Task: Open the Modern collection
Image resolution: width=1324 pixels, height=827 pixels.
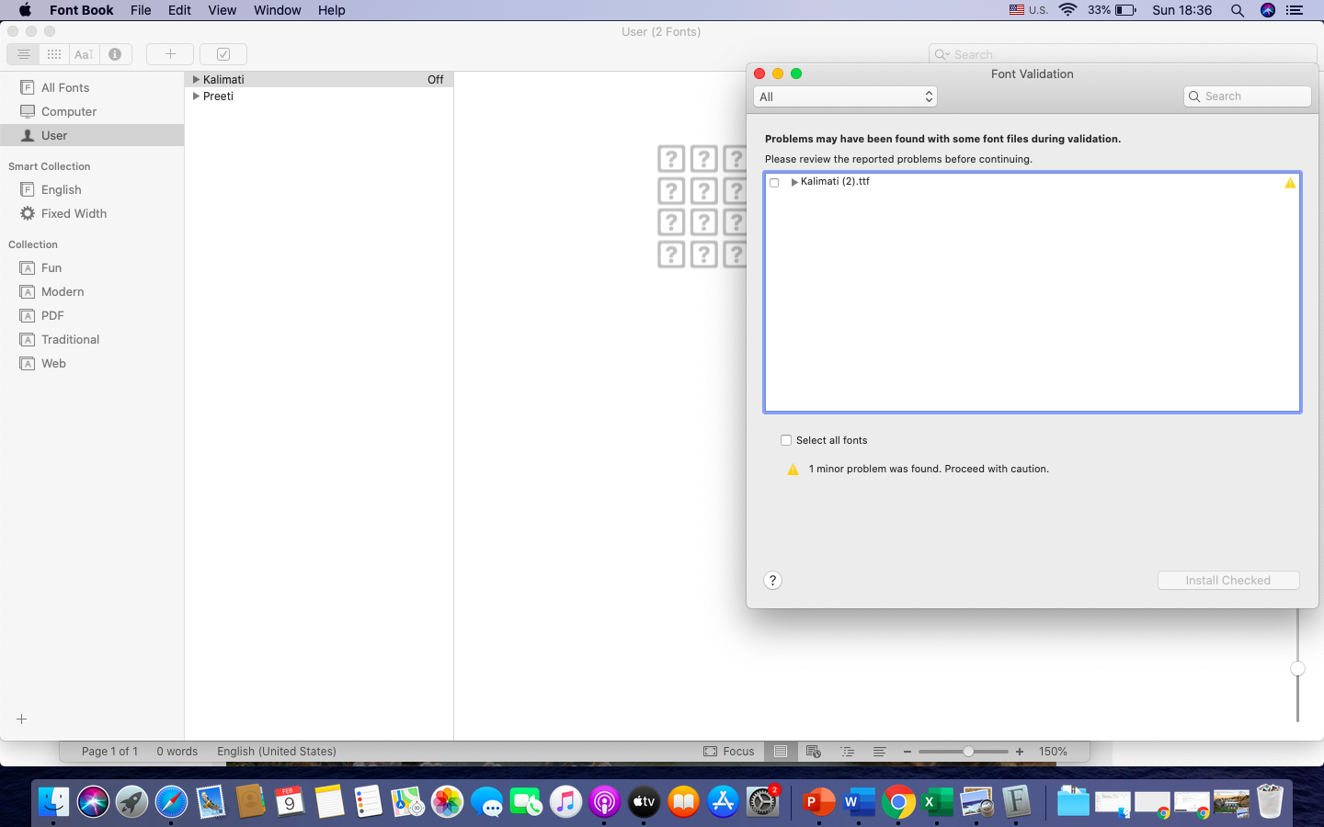Action: tap(92, 291)
